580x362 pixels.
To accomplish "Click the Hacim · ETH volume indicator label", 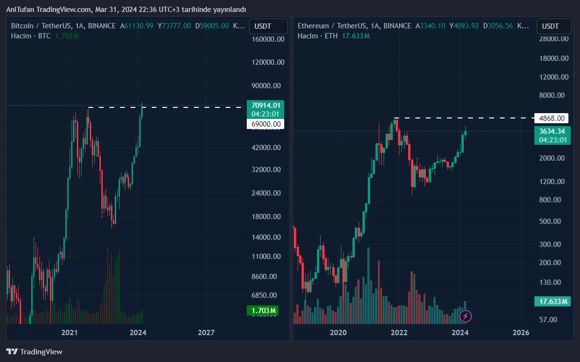I will click(317, 36).
